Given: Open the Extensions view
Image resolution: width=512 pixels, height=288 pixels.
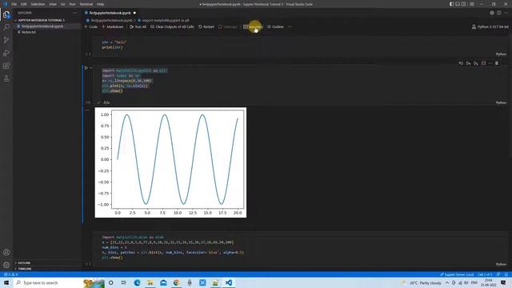Looking at the screenshot, I should click(6, 66).
